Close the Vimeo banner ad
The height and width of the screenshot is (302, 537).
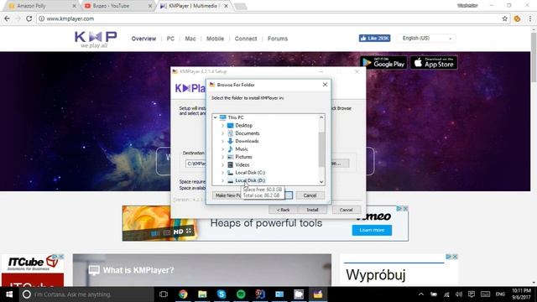pos(405,209)
